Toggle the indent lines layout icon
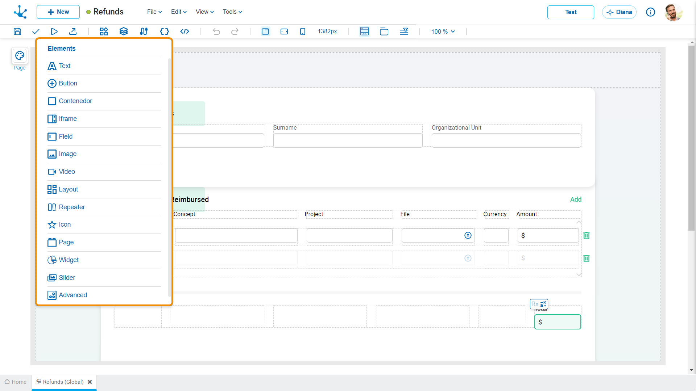Viewport: 696px width, 391px height. [x=404, y=31]
